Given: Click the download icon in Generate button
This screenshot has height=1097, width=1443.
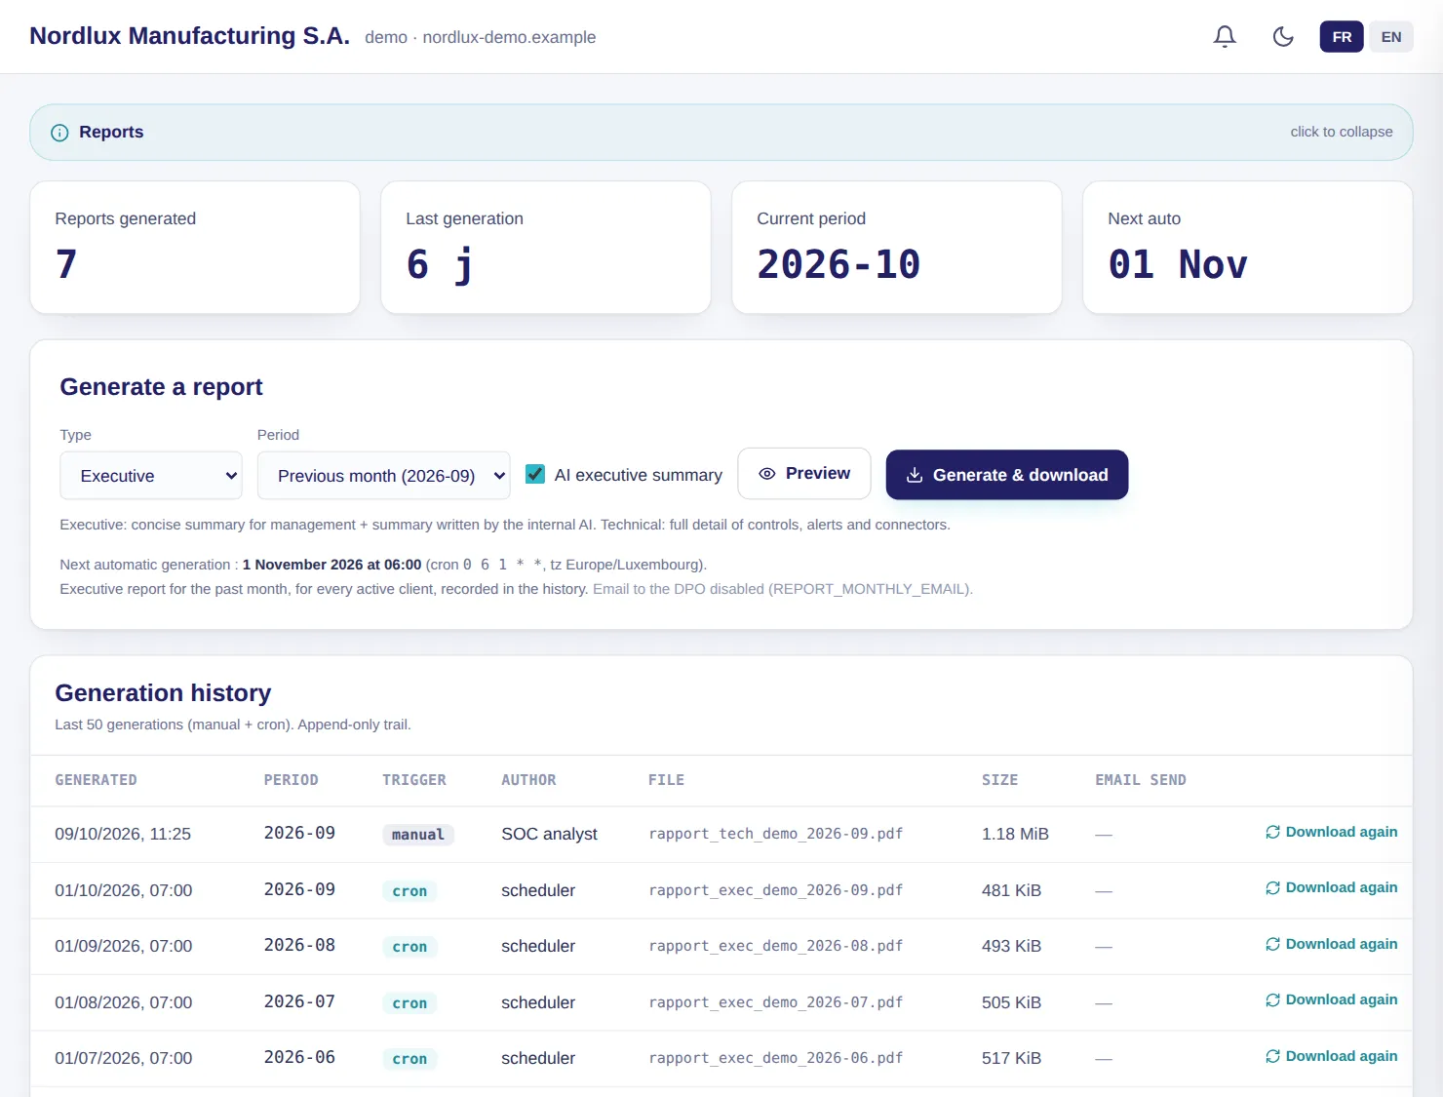Looking at the screenshot, I should coord(915,475).
